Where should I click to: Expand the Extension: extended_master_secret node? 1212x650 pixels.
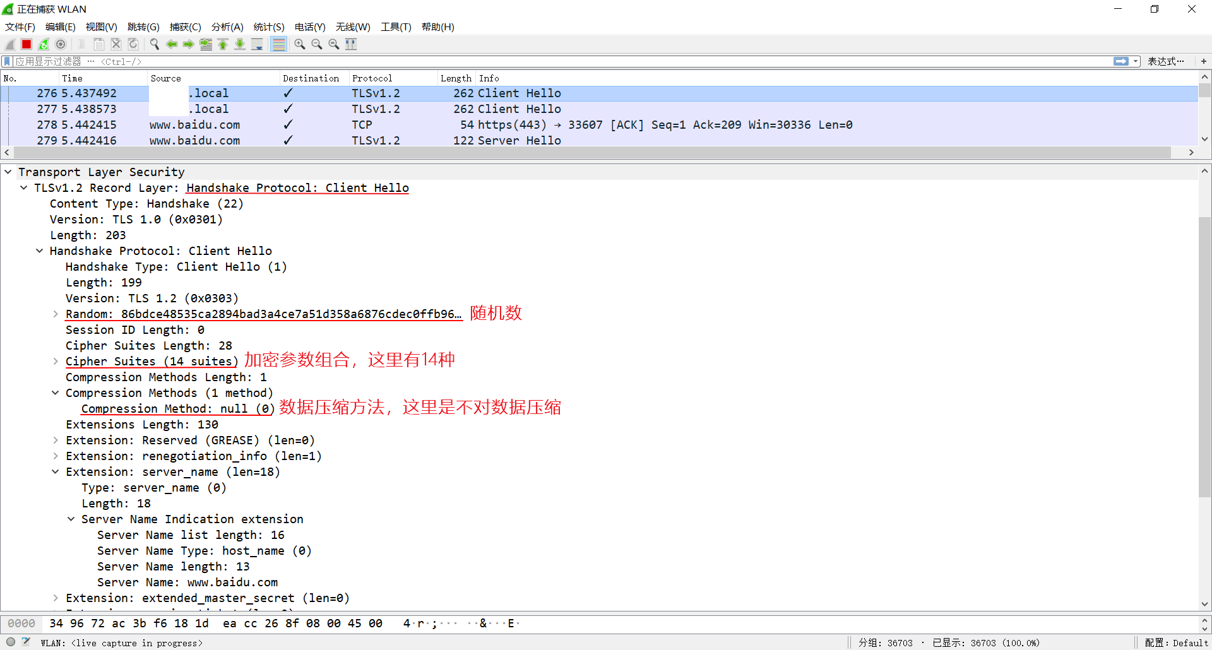(x=56, y=598)
